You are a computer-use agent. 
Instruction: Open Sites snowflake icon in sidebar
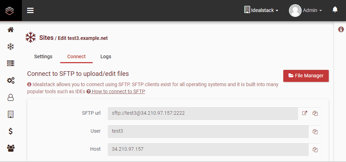[x=11, y=47]
